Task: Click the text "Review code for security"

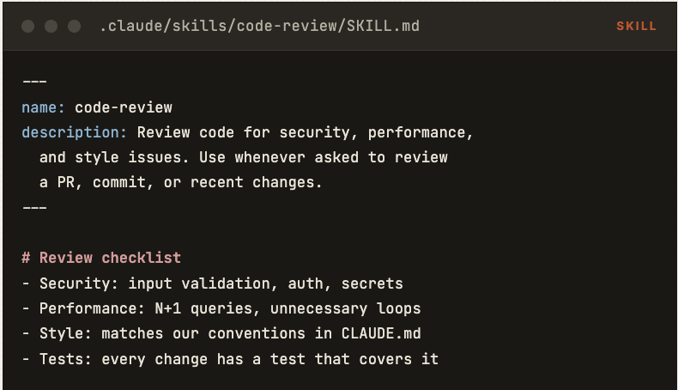Action: coord(244,132)
